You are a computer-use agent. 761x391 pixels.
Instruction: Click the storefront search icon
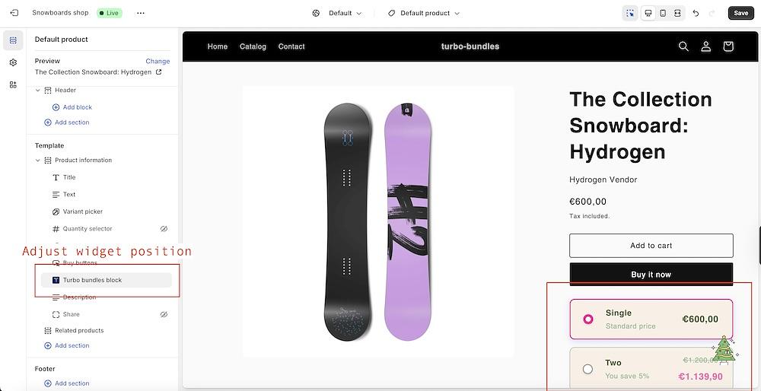(683, 46)
